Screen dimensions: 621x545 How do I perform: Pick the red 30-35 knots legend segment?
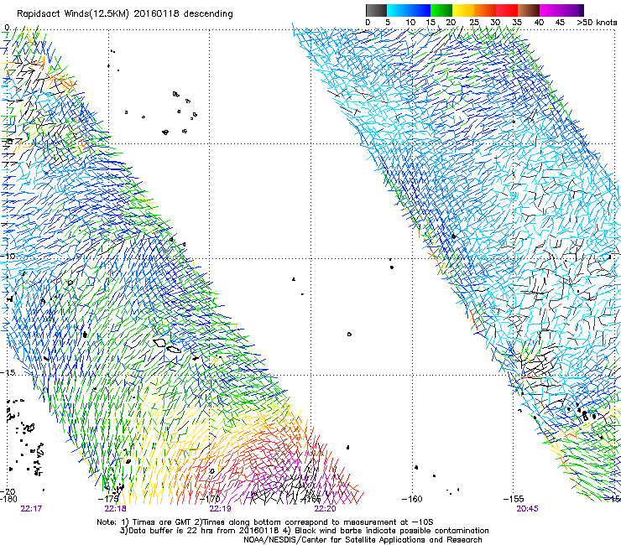(x=507, y=10)
